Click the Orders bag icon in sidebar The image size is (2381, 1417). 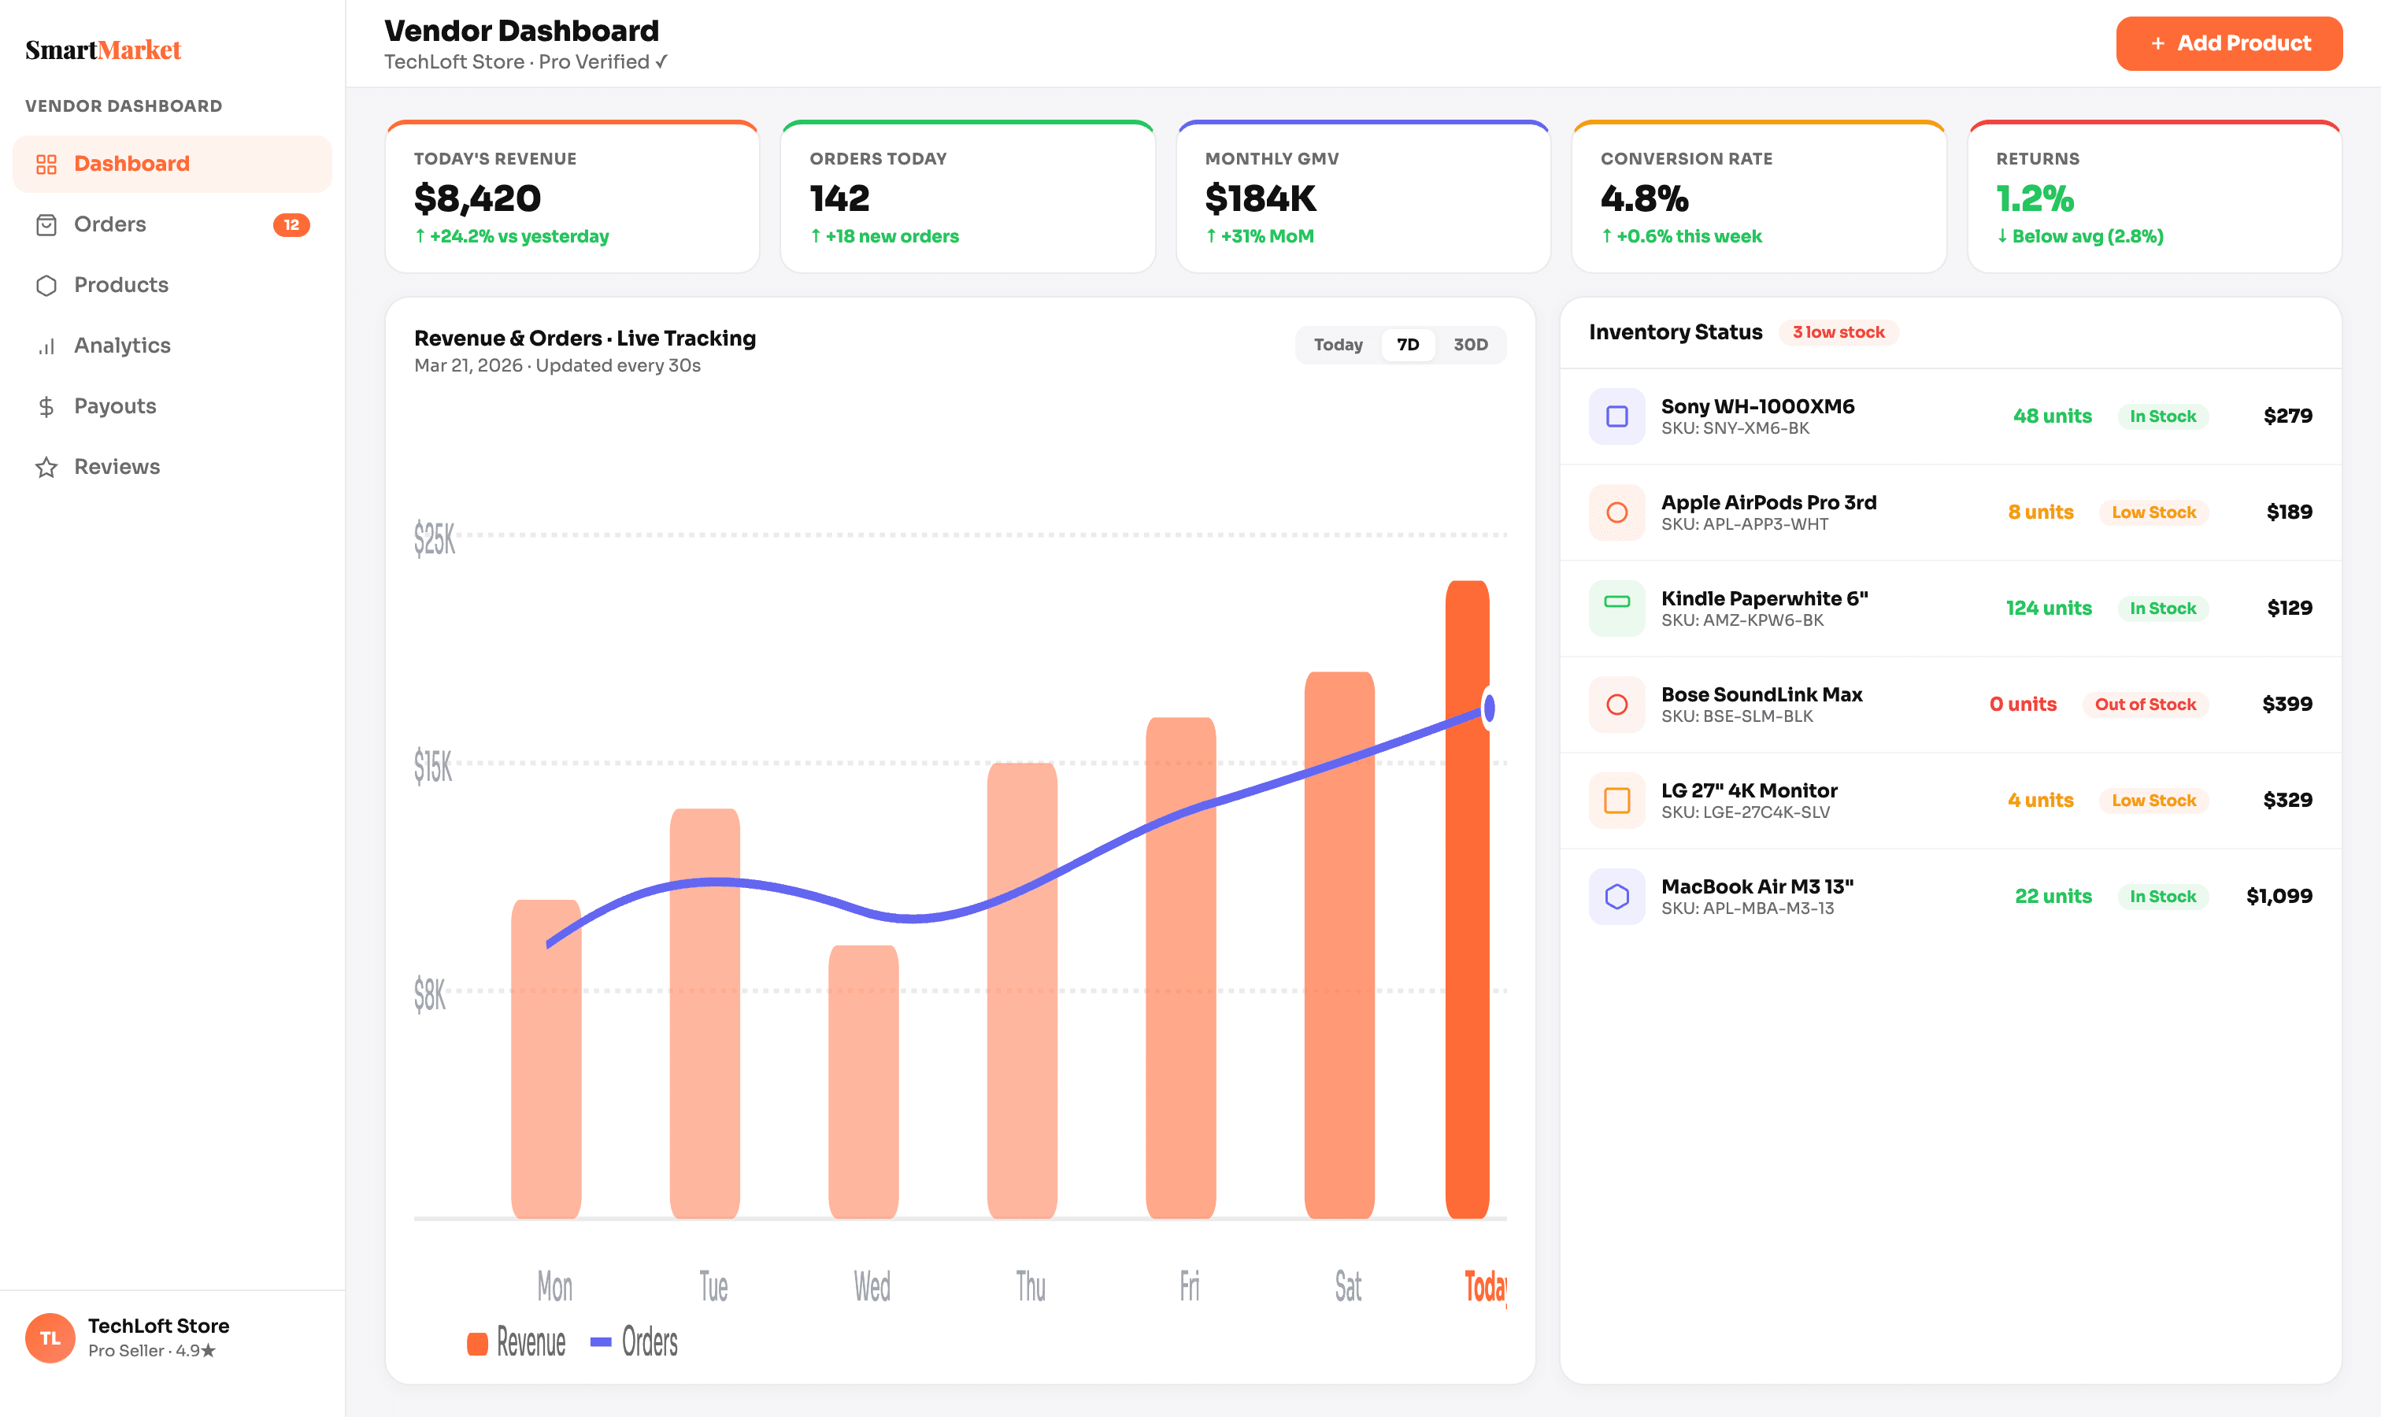pyautogui.click(x=46, y=224)
